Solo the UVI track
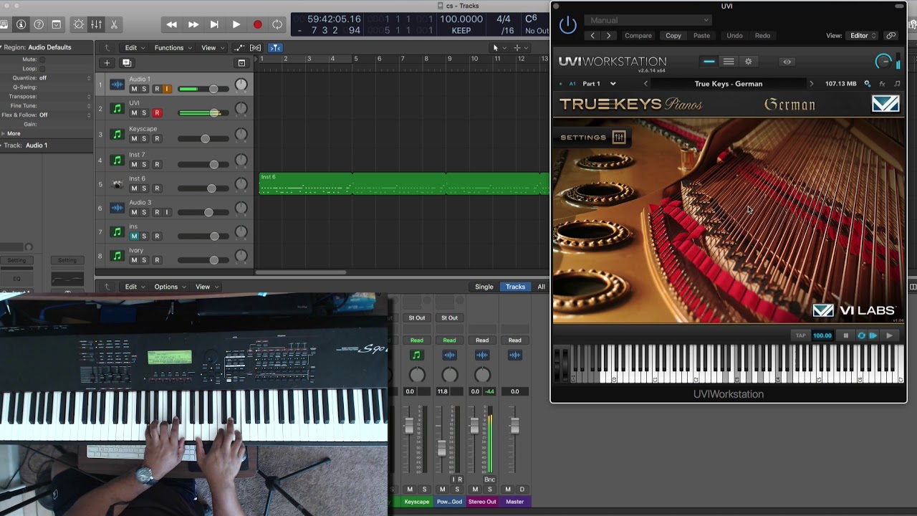This screenshot has height=516, width=917. point(144,113)
